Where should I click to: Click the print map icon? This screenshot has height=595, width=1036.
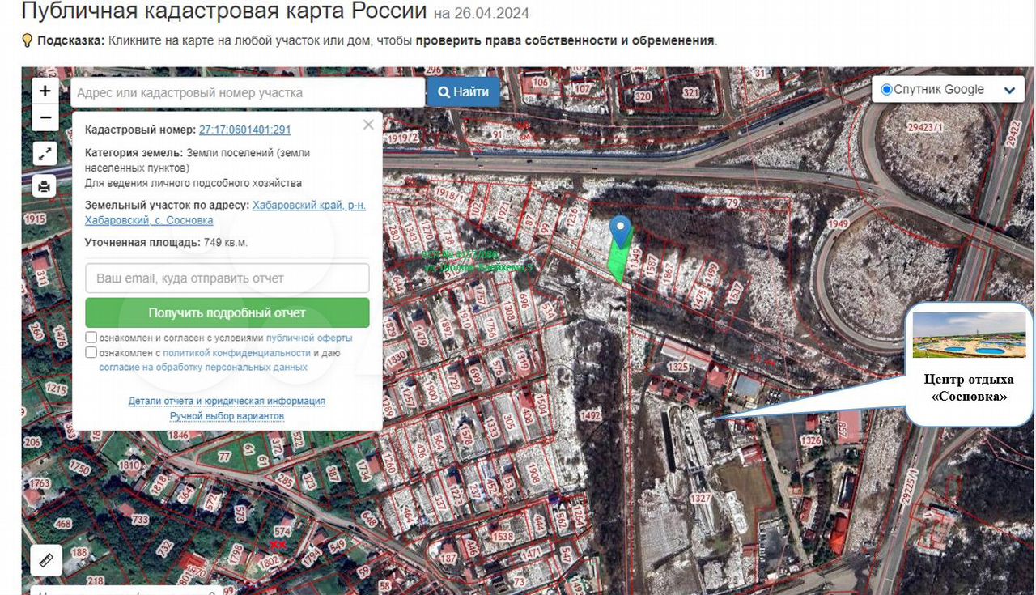[45, 187]
